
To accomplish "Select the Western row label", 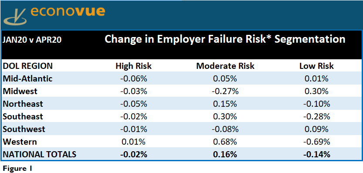I will pos(20,142).
